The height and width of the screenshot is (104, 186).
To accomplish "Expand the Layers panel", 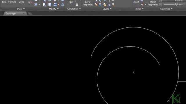I will (107, 9).
